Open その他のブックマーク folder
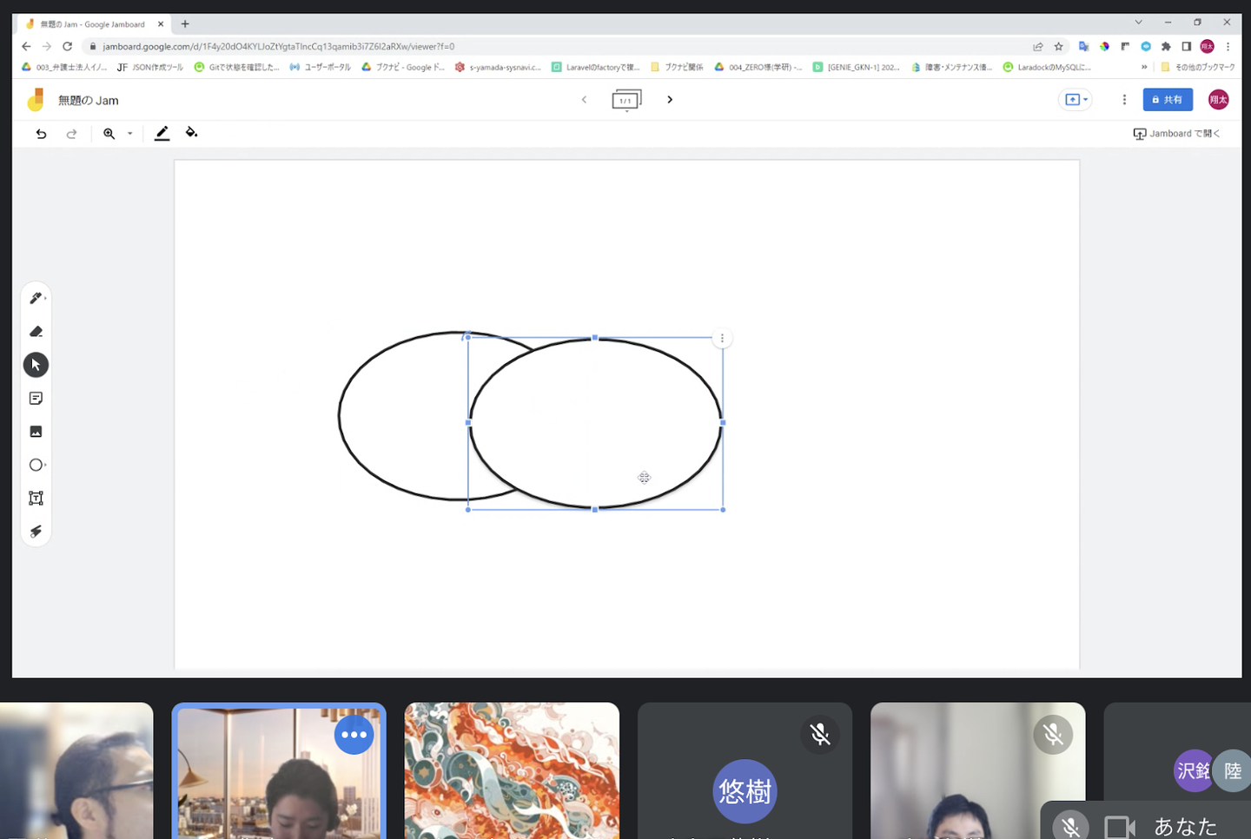Image resolution: width=1251 pixels, height=839 pixels. pyautogui.click(x=1198, y=67)
